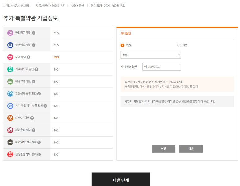Select NO radio for 자녀할인

(179, 45)
